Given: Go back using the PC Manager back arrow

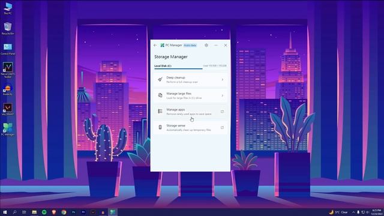Looking at the screenshot, I should pyautogui.click(x=155, y=46).
